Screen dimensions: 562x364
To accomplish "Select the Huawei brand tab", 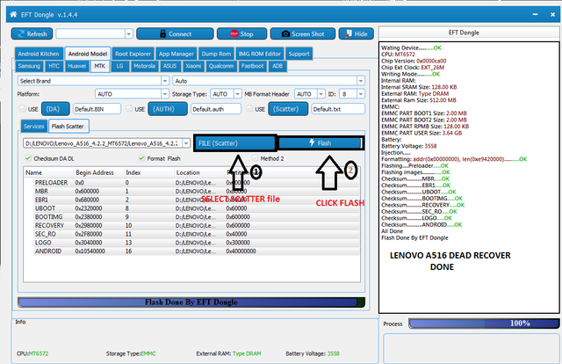I will 76,66.
